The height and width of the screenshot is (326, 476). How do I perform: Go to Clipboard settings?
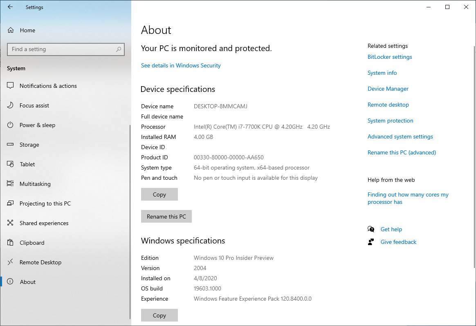(x=65, y=243)
